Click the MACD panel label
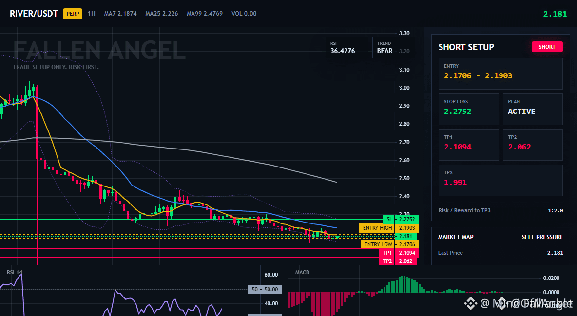Viewport: 577px width, 316px height. pyautogui.click(x=302, y=272)
